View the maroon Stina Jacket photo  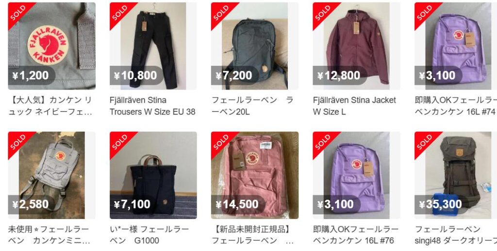356,46
